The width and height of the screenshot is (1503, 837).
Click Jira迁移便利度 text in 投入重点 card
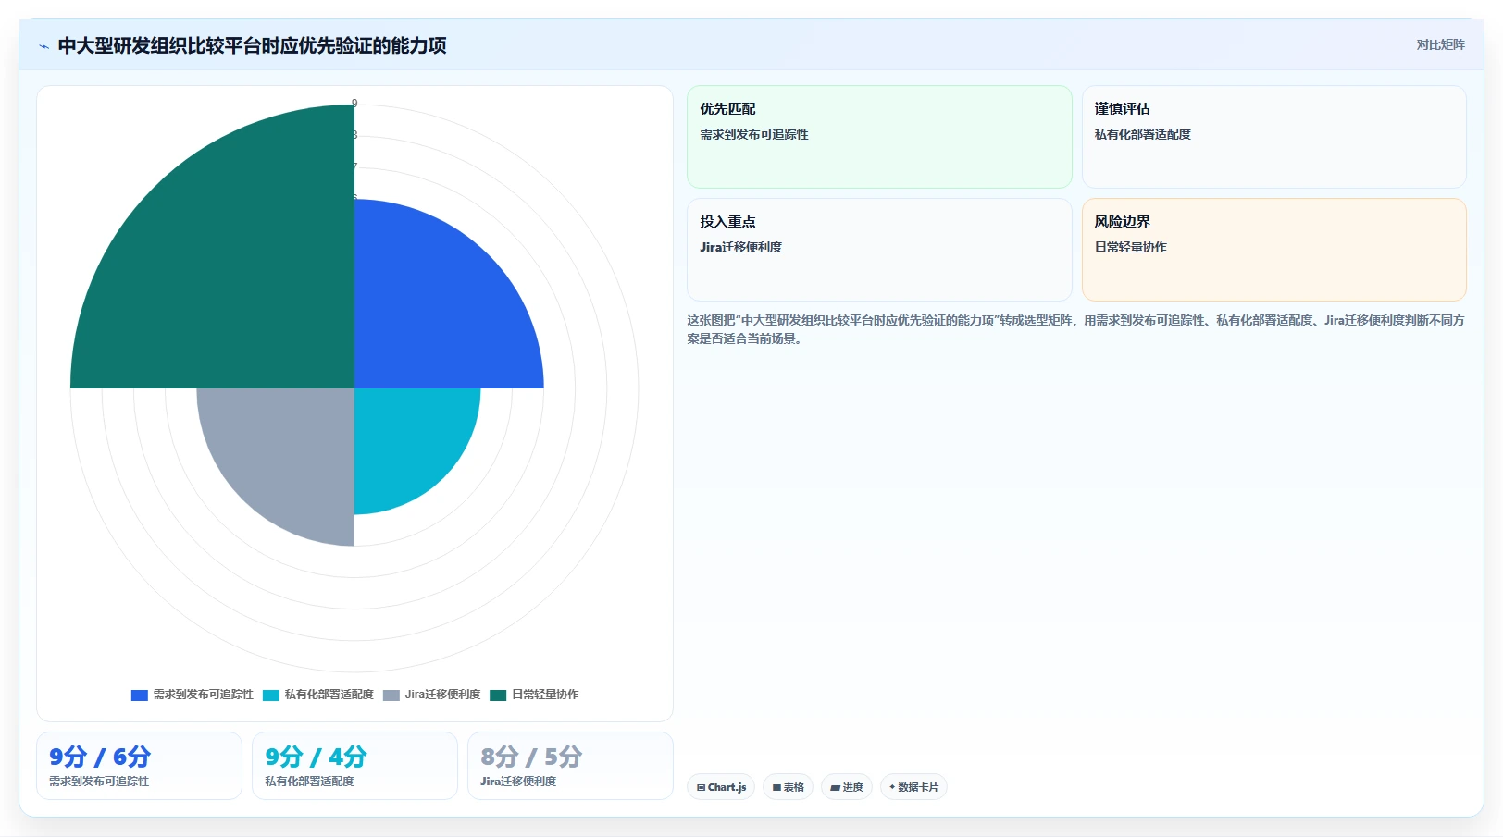point(741,248)
